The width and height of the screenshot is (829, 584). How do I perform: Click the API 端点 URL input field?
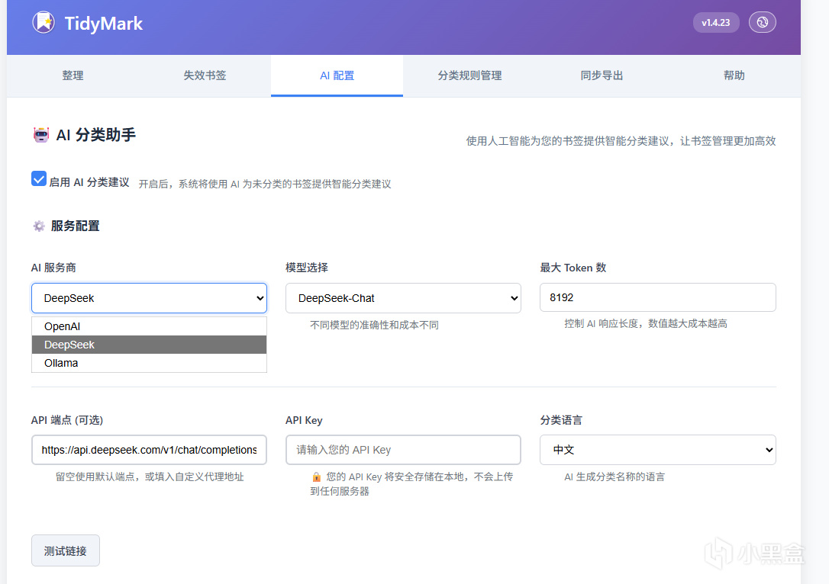coord(149,450)
